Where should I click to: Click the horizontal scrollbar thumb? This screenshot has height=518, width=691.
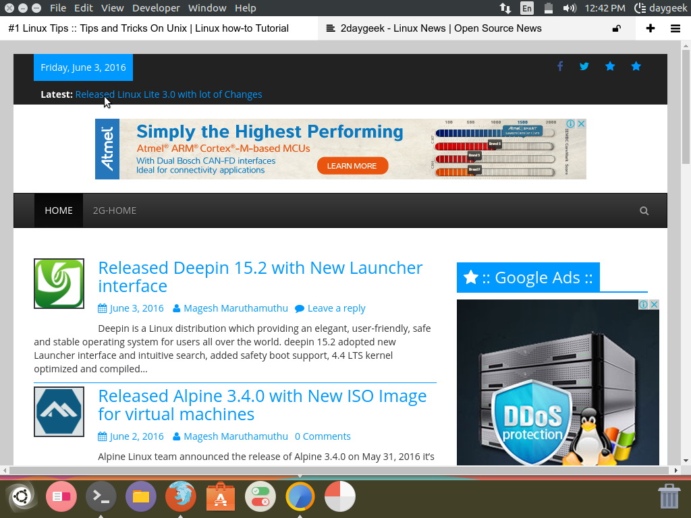[339, 470]
